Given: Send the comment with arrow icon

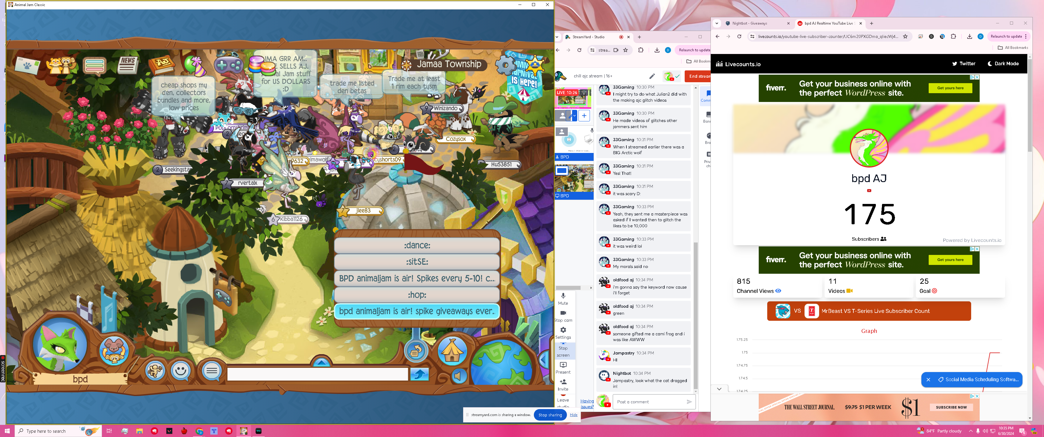Looking at the screenshot, I should point(690,402).
